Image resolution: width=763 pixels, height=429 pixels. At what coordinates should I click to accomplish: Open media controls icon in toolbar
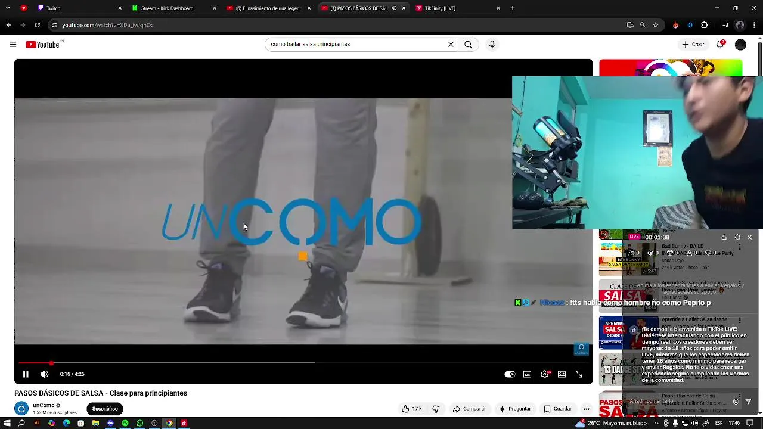click(x=725, y=25)
